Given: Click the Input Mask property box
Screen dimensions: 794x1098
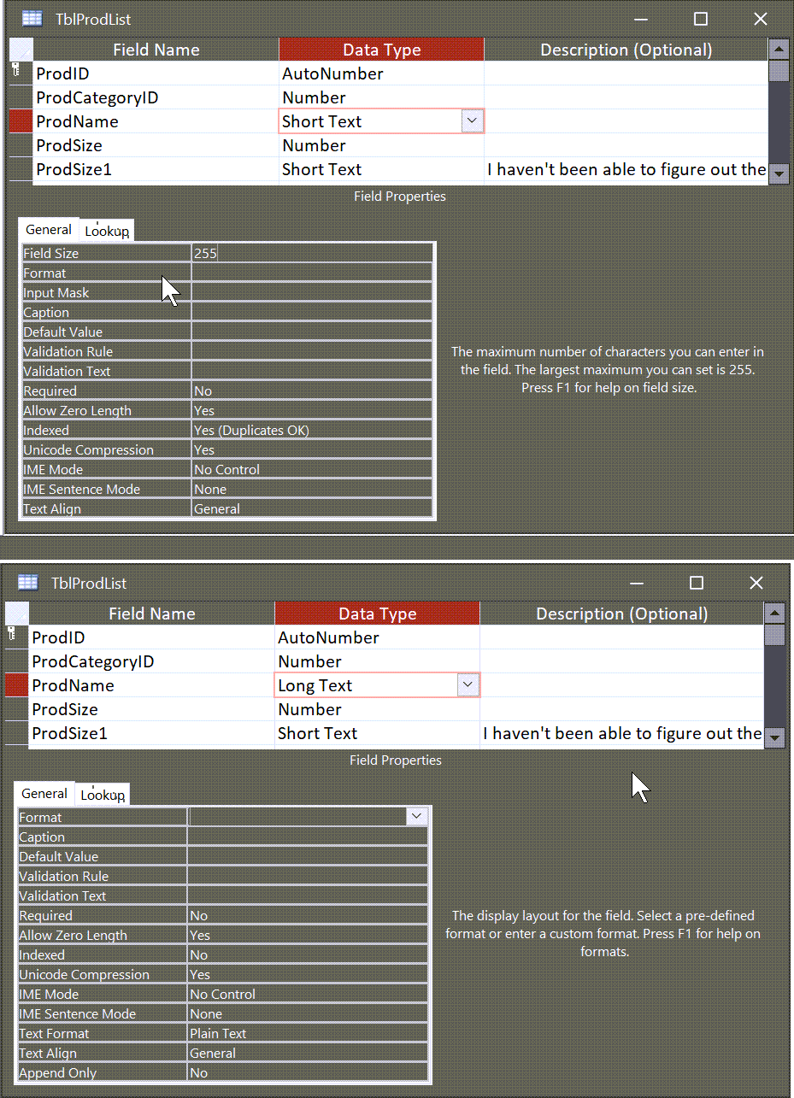Looking at the screenshot, I should (x=312, y=292).
